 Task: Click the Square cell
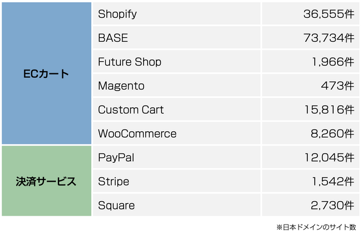tap(116, 206)
